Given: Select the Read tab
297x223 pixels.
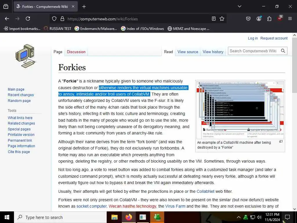Looking at the screenshot, I should pyautogui.click(x=169, y=52).
